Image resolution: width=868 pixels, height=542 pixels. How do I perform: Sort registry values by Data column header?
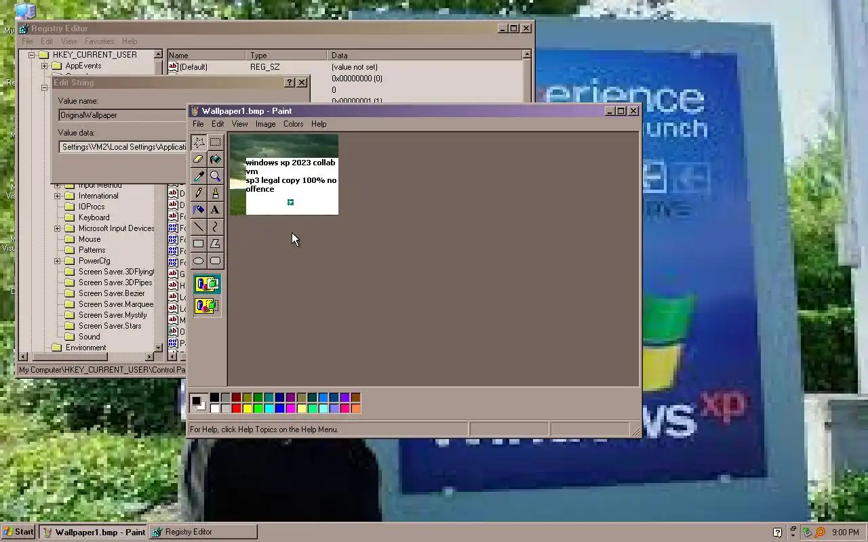tap(425, 56)
